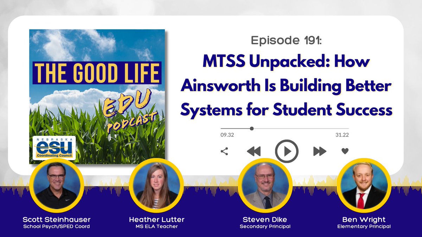Click the playback progress slider knob
The height and width of the screenshot is (237, 422).
coord(252,129)
